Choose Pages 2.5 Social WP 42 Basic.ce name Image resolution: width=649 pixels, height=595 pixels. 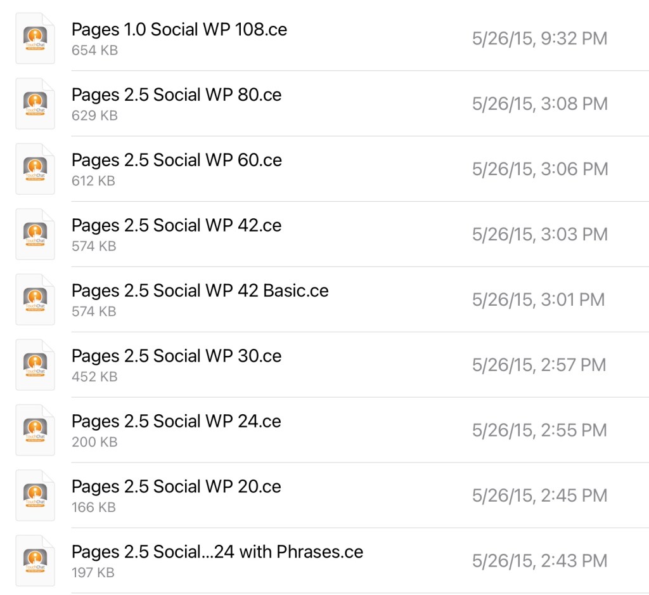[200, 291]
